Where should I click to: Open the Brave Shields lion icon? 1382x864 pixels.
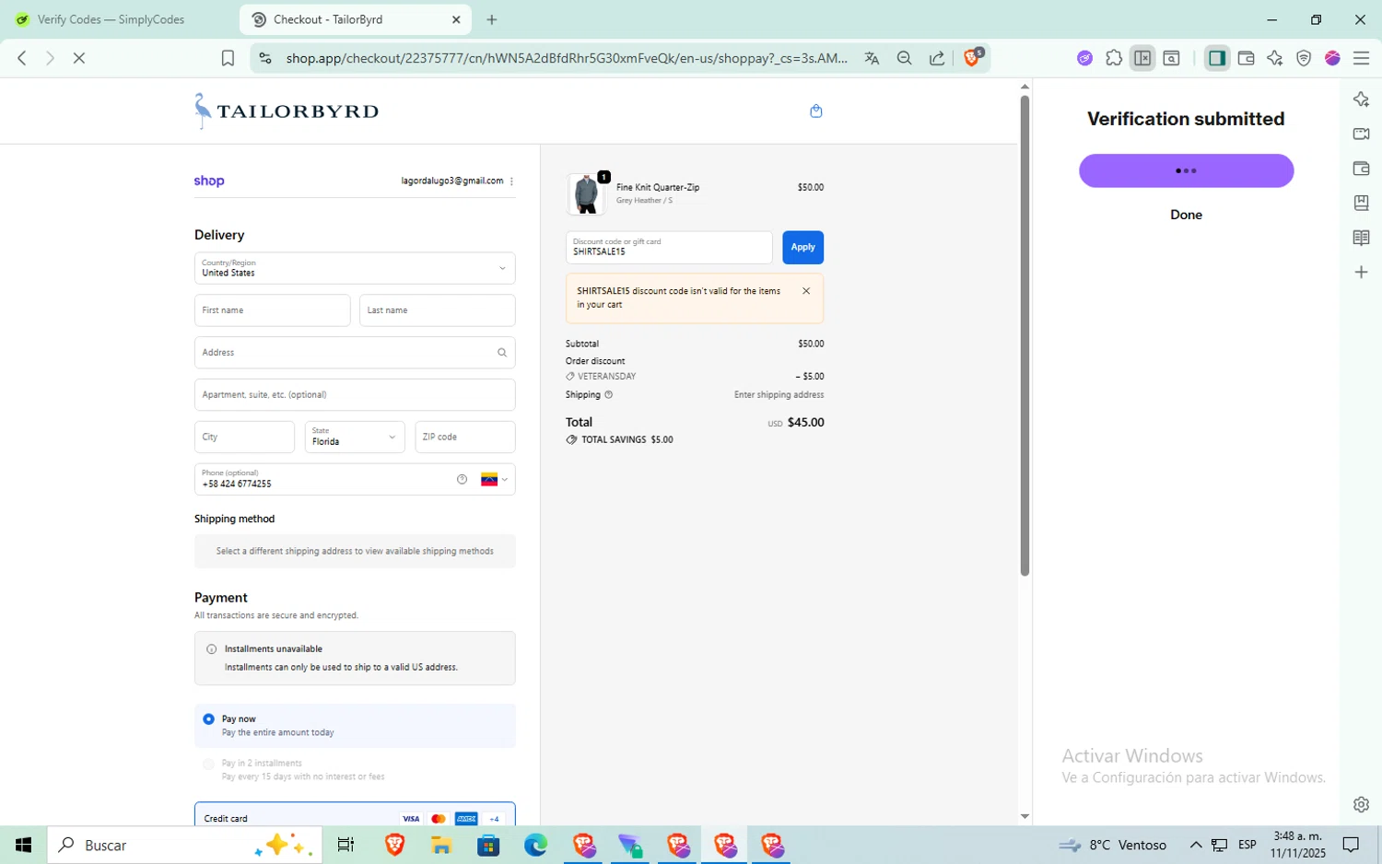point(973,57)
